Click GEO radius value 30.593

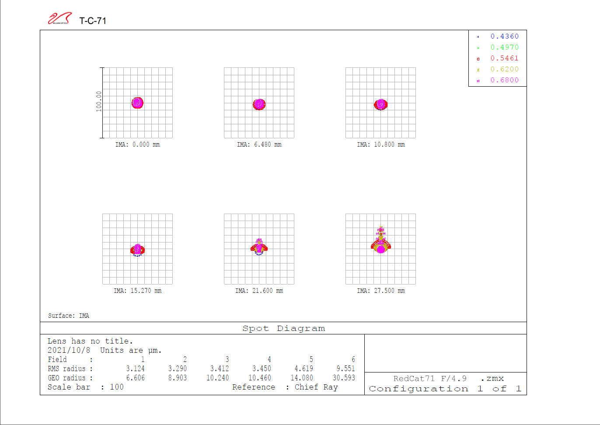point(344,378)
